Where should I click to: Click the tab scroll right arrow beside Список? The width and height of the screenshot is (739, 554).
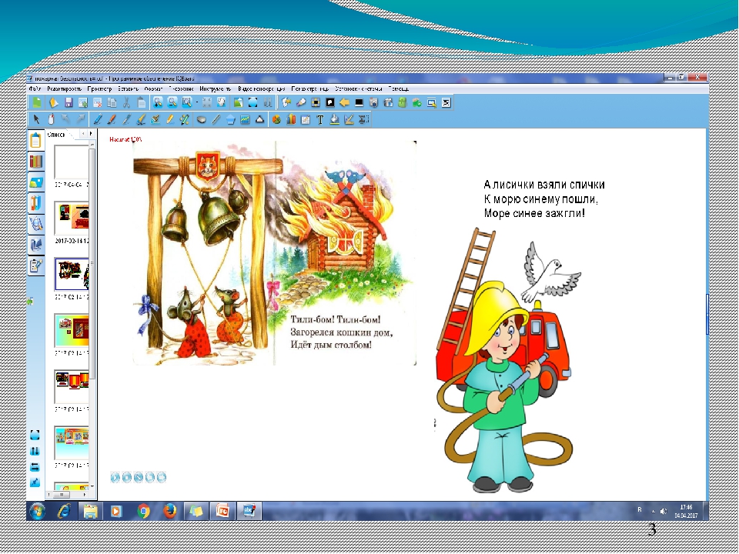[x=91, y=134]
